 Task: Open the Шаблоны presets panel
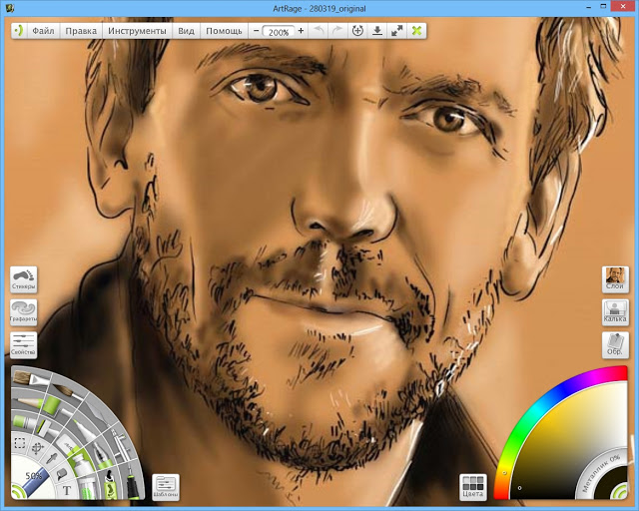click(x=166, y=487)
